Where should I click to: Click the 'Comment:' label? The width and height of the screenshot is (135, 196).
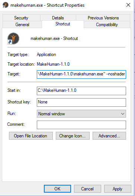[16, 124]
